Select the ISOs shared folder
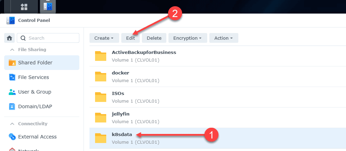The height and width of the screenshot is (151, 346). (x=118, y=94)
